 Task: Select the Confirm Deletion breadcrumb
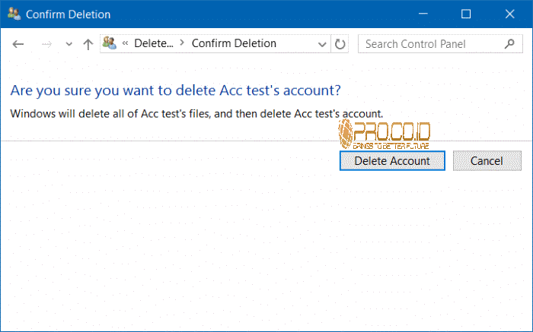234,43
